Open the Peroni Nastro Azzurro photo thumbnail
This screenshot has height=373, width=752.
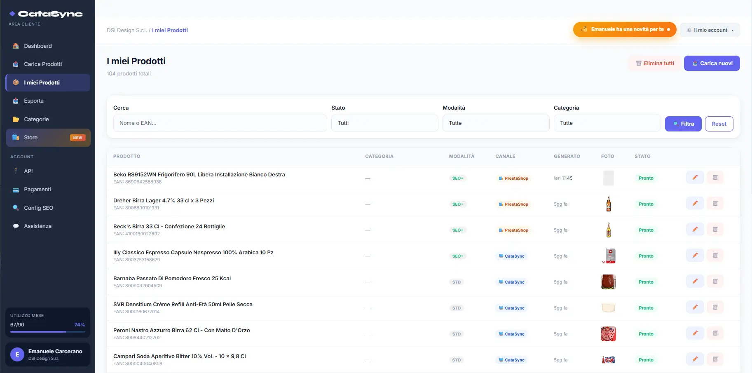(609, 334)
